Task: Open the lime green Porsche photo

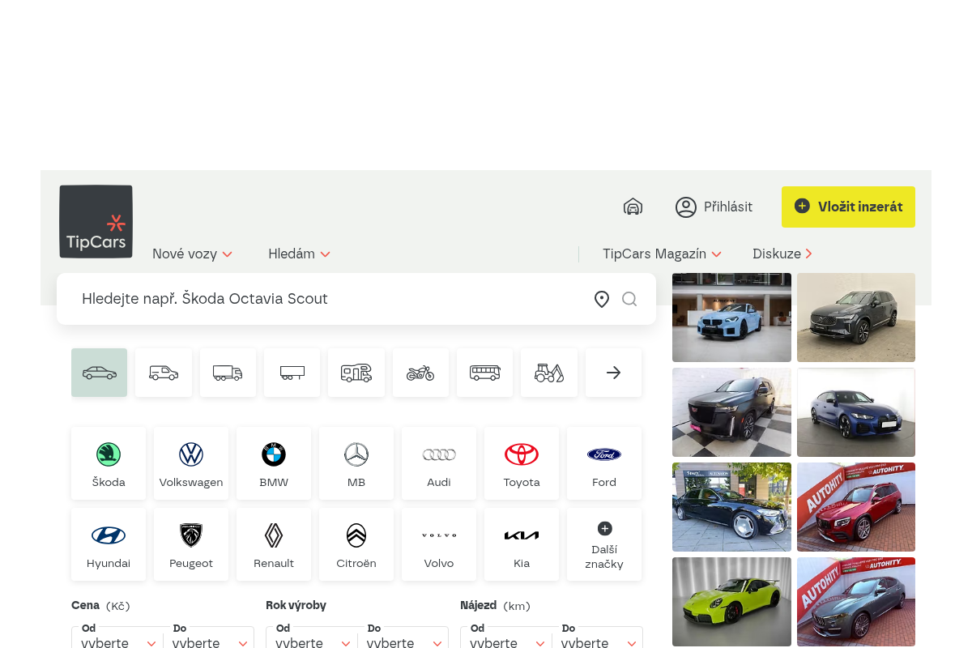Action: pyautogui.click(x=731, y=602)
